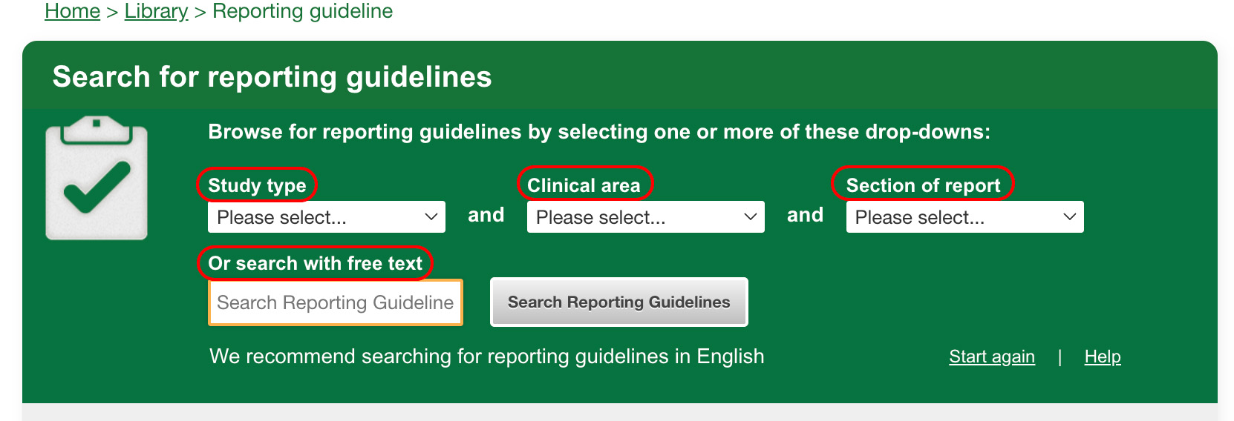Open the Section of report dropdown
1234x421 pixels.
[x=964, y=217]
